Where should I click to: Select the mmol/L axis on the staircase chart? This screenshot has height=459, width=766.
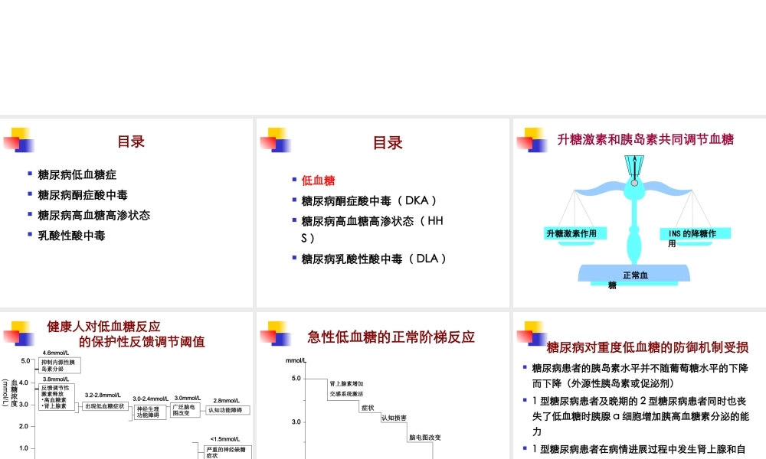(x=296, y=360)
